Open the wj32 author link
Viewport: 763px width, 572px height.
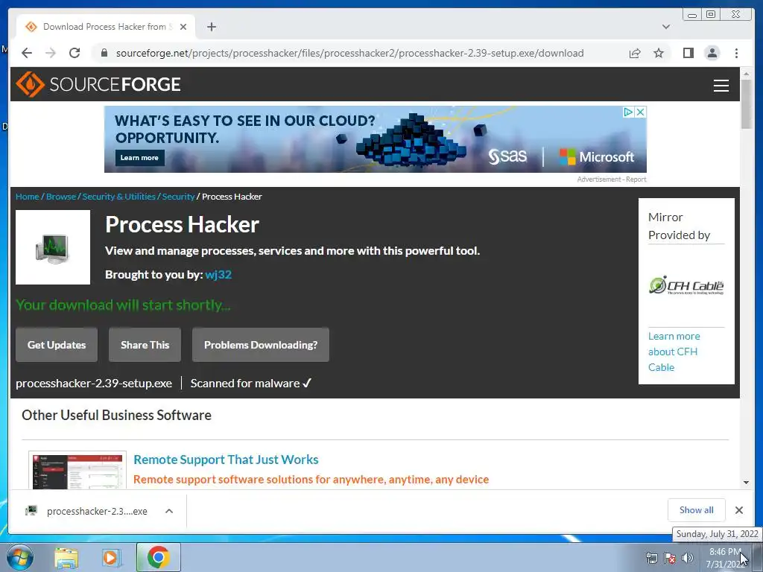(218, 274)
